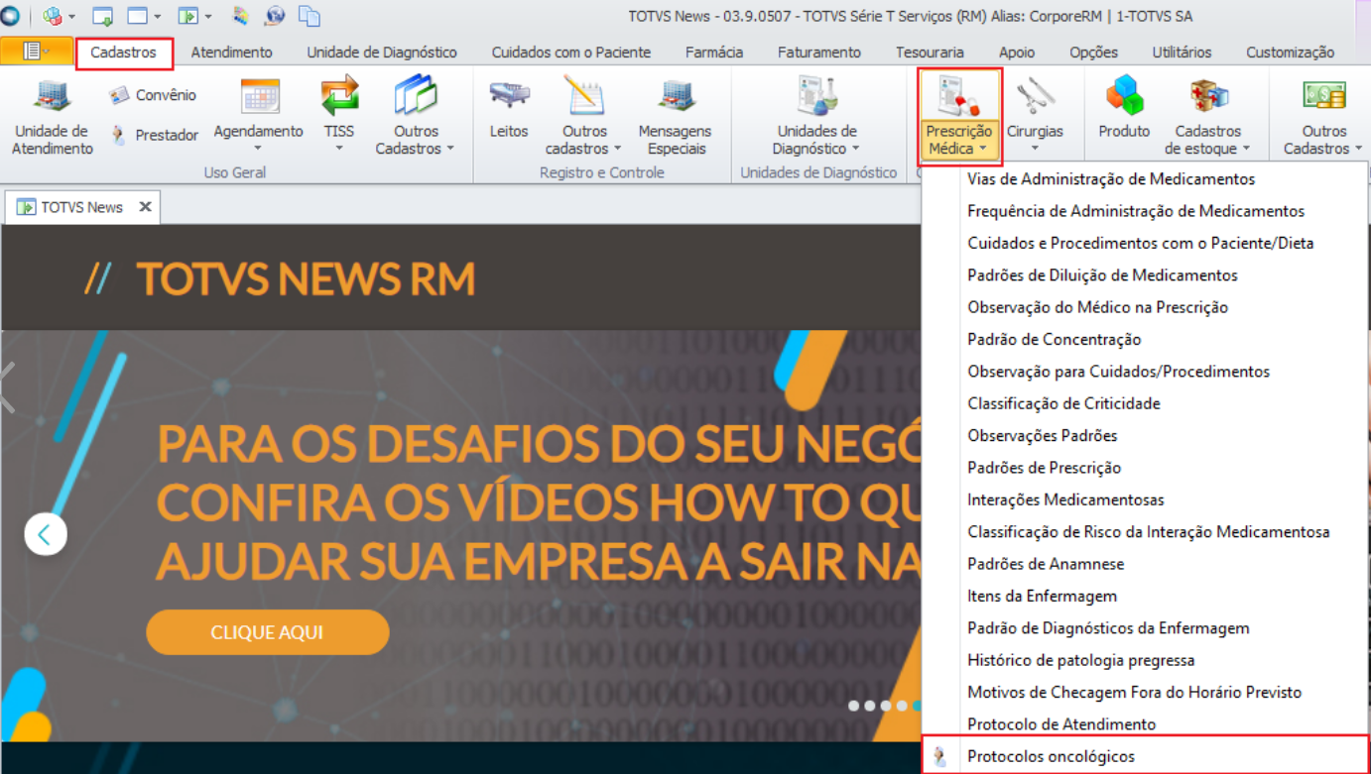Choose Frequência de Administração de Medicamentos

click(1146, 211)
